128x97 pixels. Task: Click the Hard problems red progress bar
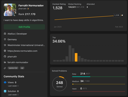pyautogui.click(x=99, y=91)
